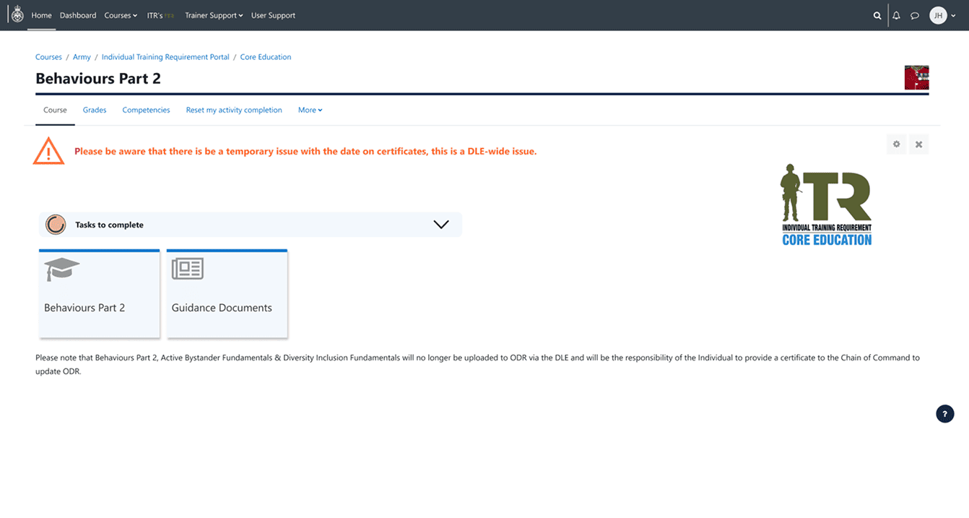The height and width of the screenshot is (518, 969).
Task: Click the crest logo in the navbar
Action: point(17,15)
